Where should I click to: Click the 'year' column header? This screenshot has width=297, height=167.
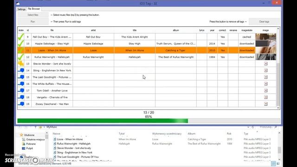pos(212,30)
